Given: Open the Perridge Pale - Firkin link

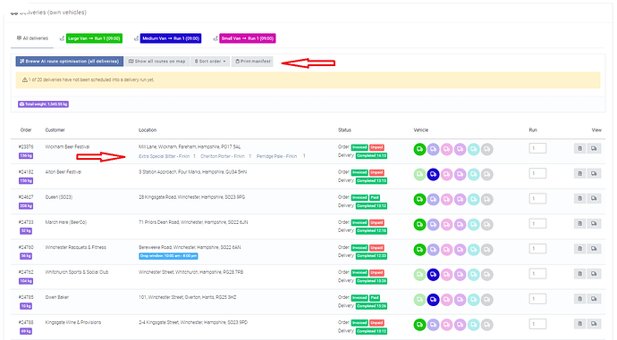Looking at the screenshot, I should (x=276, y=156).
